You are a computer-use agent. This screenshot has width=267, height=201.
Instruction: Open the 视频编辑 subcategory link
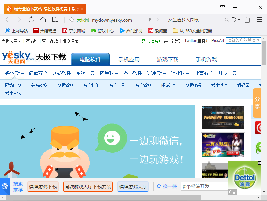tap(193, 85)
